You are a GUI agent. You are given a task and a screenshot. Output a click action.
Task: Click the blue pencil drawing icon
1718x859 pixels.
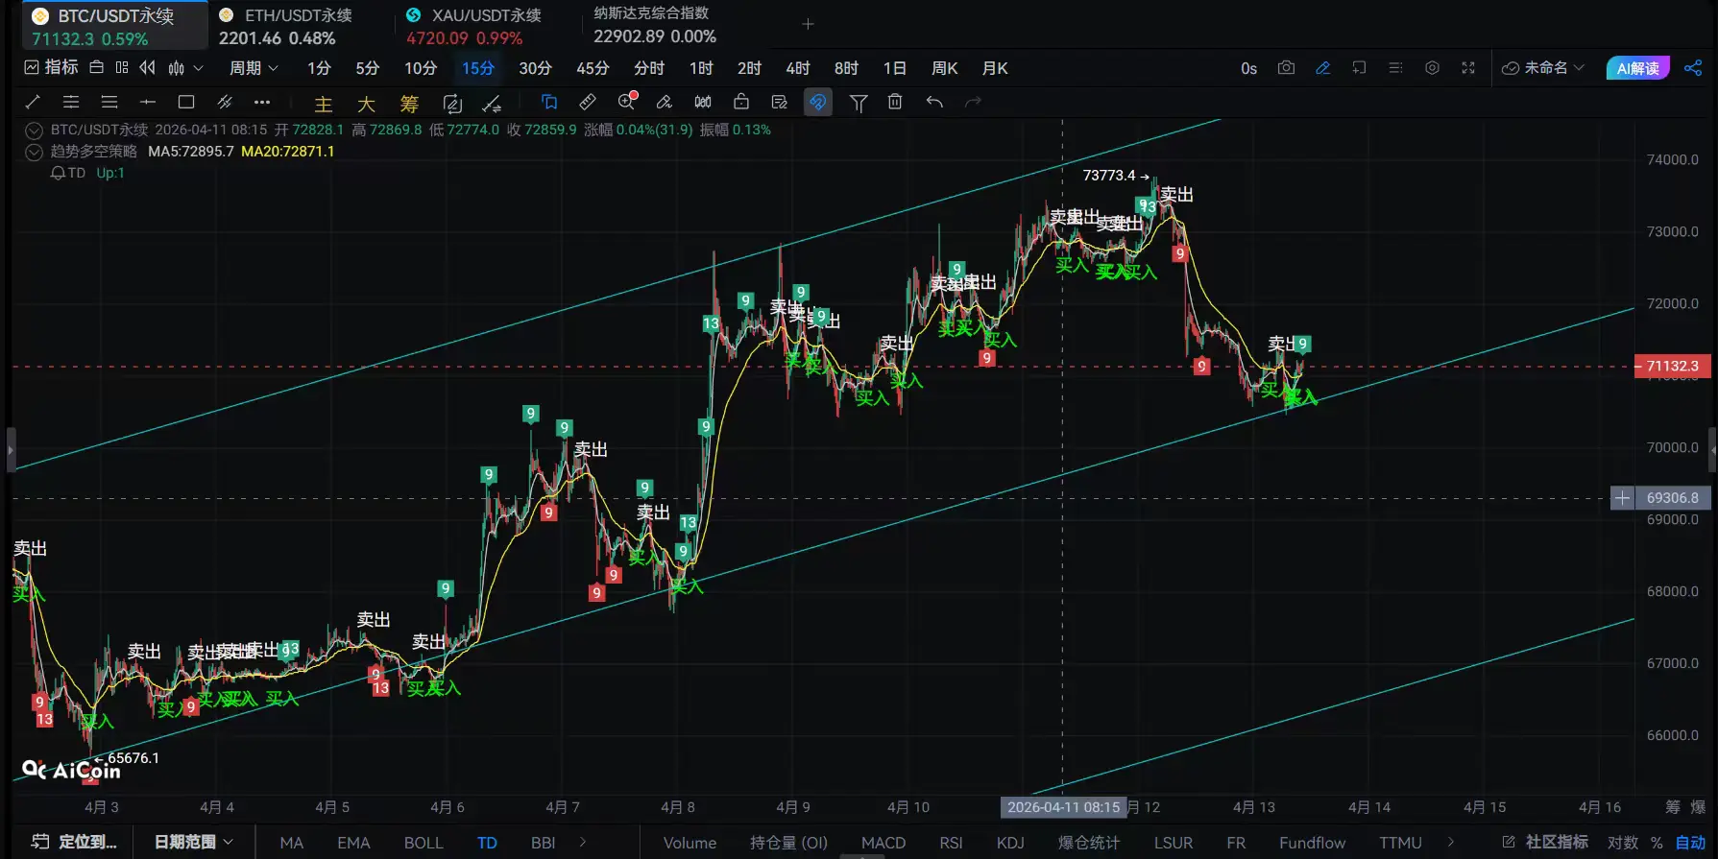coord(1322,68)
